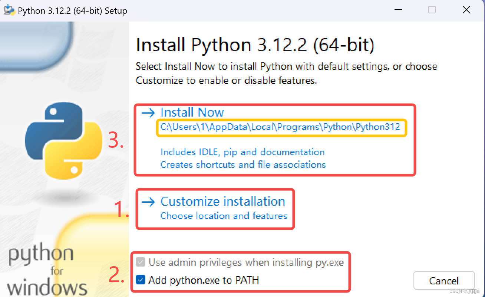Image resolution: width=485 pixels, height=297 pixels.
Task: Click the disabled maximize button
Action: [x=432, y=10]
